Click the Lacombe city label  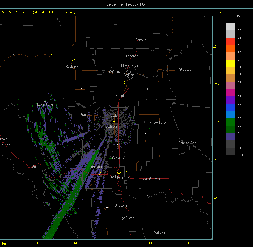[132, 56]
